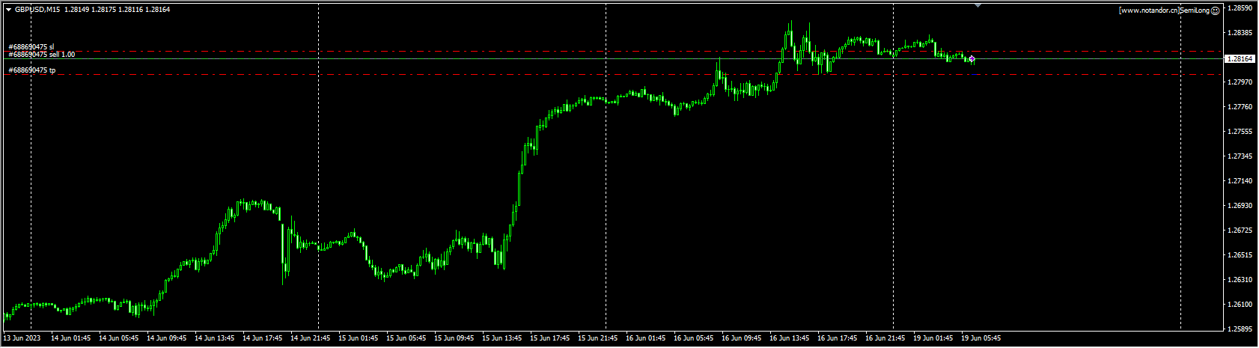The width and height of the screenshot is (1259, 348).
Task: Click the 1.26725 price scale value
Action: pyautogui.click(x=1240, y=231)
